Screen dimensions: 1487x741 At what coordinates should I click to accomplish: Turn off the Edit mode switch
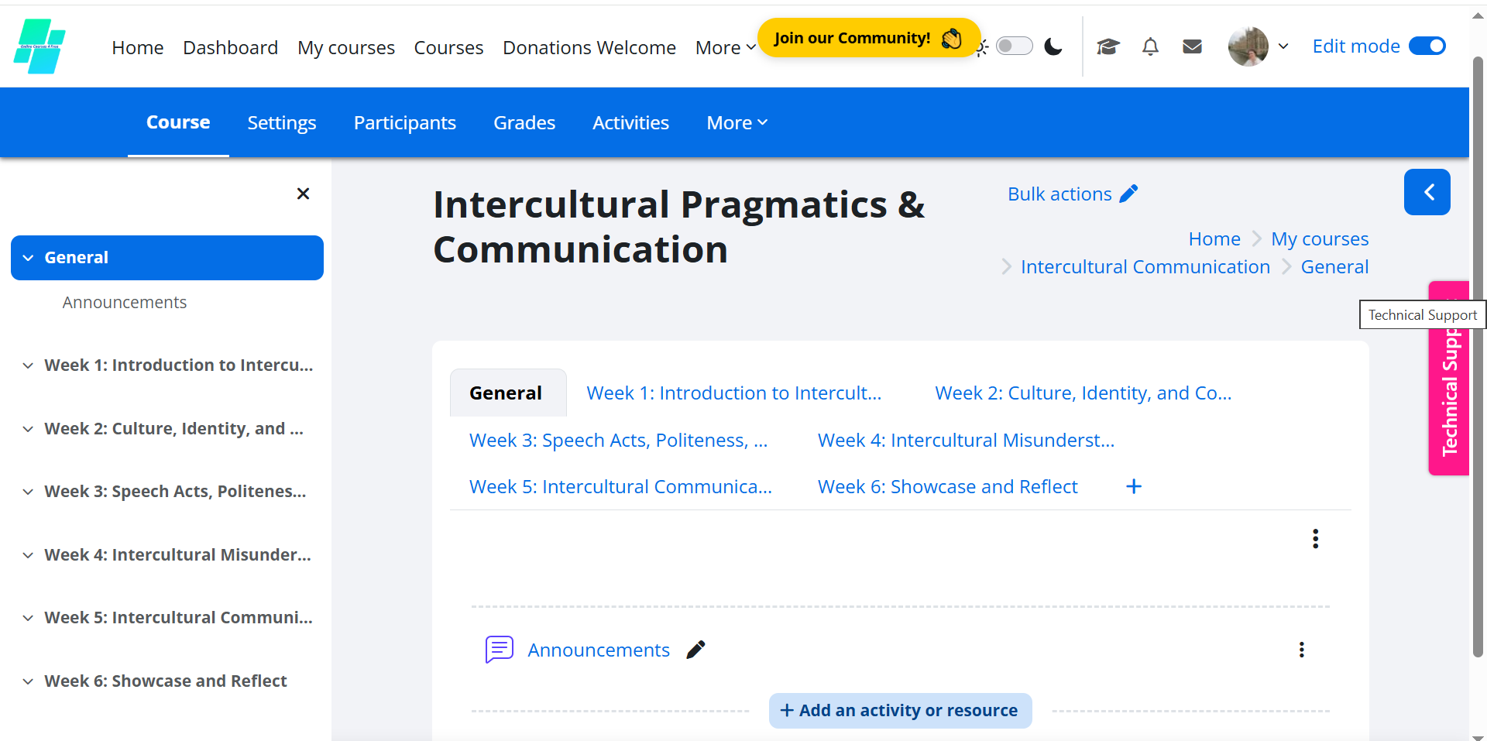click(1427, 46)
